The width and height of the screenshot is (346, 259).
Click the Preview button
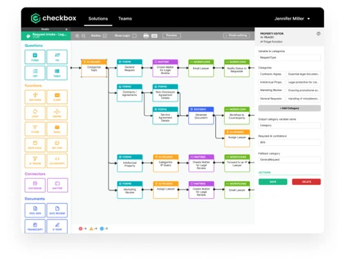pyautogui.click(x=172, y=35)
